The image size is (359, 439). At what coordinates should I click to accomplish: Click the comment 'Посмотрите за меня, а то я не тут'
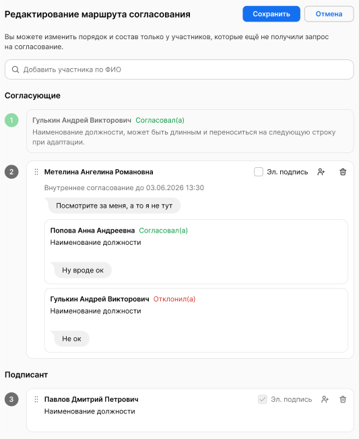pyautogui.click(x=112, y=206)
